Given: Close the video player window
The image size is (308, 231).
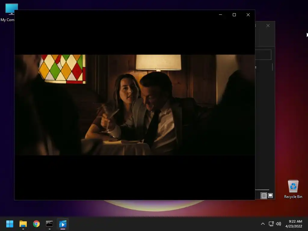Looking at the screenshot, I should coord(248,15).
